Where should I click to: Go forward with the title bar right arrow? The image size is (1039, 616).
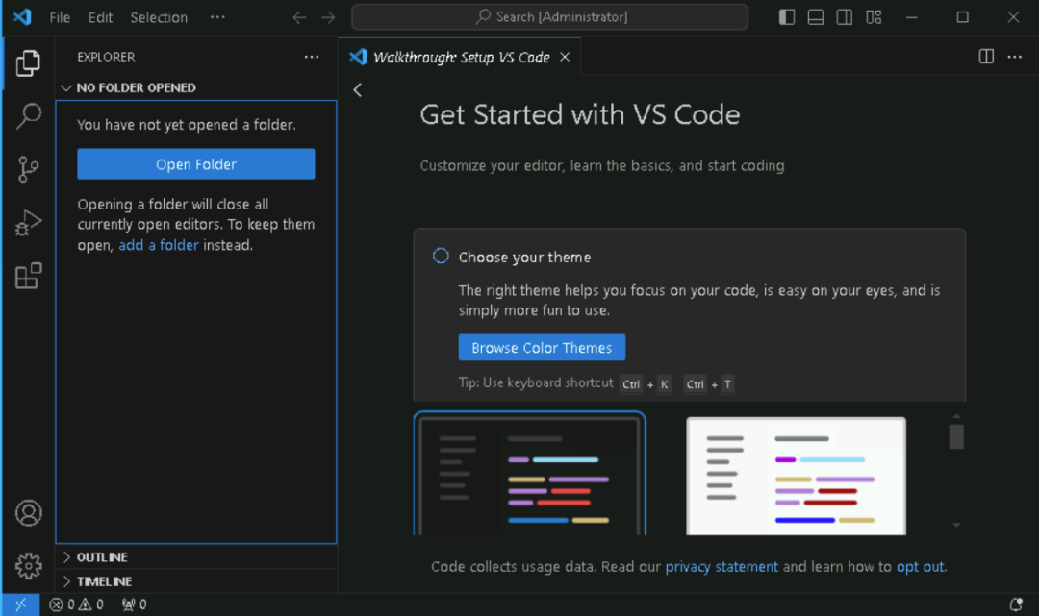329,17
